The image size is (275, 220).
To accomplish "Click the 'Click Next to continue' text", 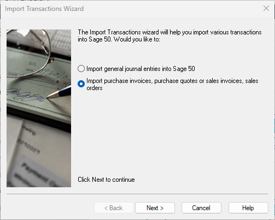I will [x=106, y=180].
